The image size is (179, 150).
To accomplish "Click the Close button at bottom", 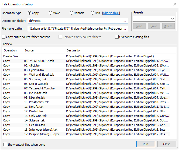I will [x=166, y=144].
